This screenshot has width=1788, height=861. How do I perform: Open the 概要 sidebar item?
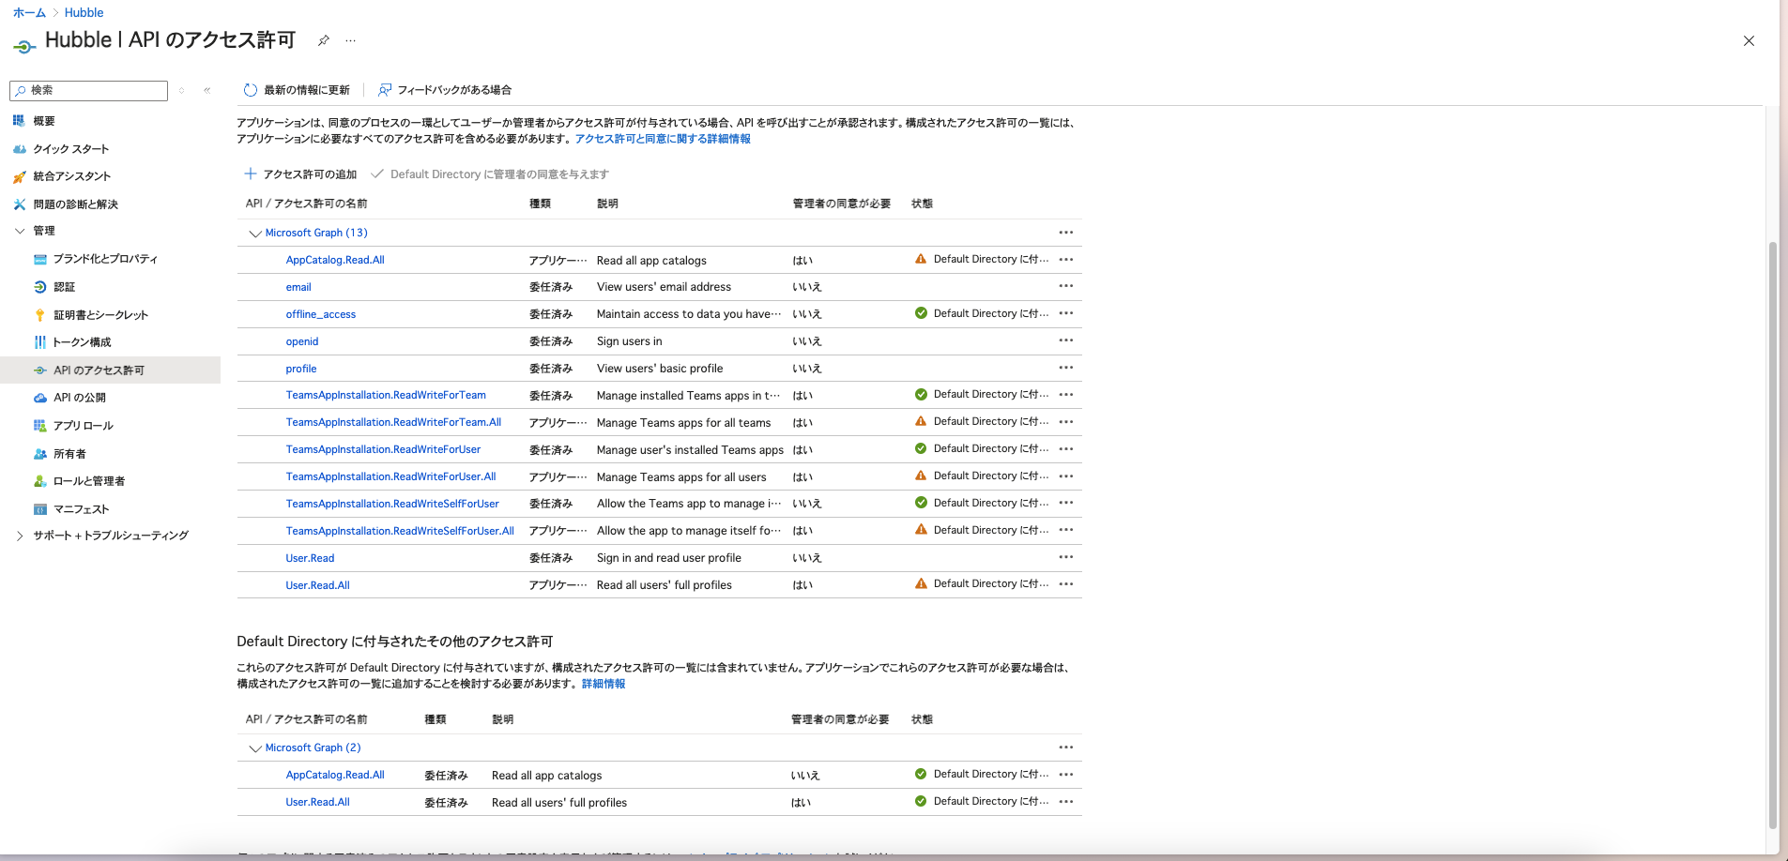(x=44, y=121)
